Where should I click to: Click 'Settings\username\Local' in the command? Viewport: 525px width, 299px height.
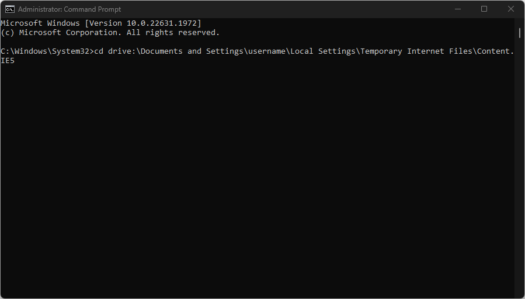tap(259, 51)
